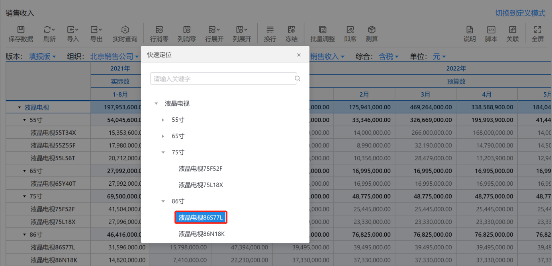Open the Notes (说明) icon
This screenshot has width=552, height=266.
click(470, 30)
